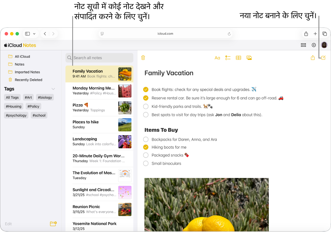
Task: Select the Recently Deleted folder
Action: tap(29, 80)
